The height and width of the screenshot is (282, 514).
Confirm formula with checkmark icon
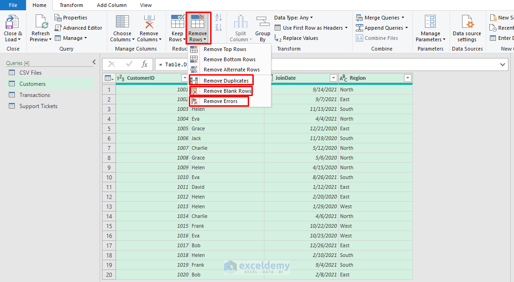click(129, 64)
